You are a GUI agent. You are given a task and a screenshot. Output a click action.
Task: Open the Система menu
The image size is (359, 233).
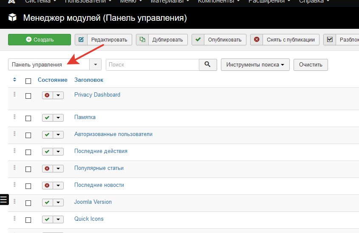[40, 2]
